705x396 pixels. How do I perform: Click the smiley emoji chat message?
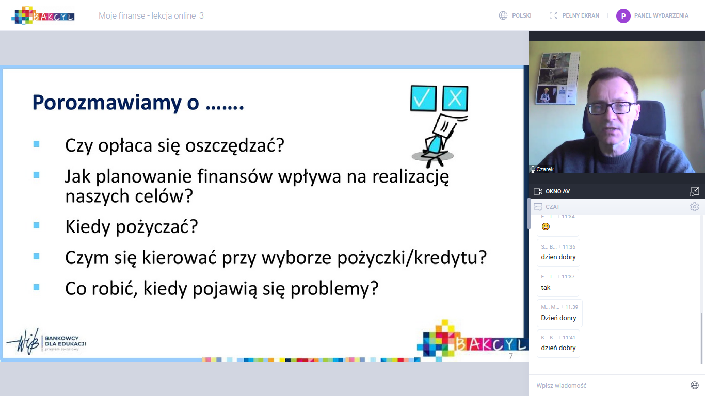coord(546,226)
